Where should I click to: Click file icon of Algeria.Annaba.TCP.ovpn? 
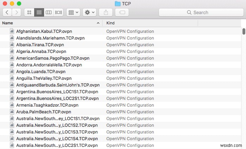coord(12,51)
